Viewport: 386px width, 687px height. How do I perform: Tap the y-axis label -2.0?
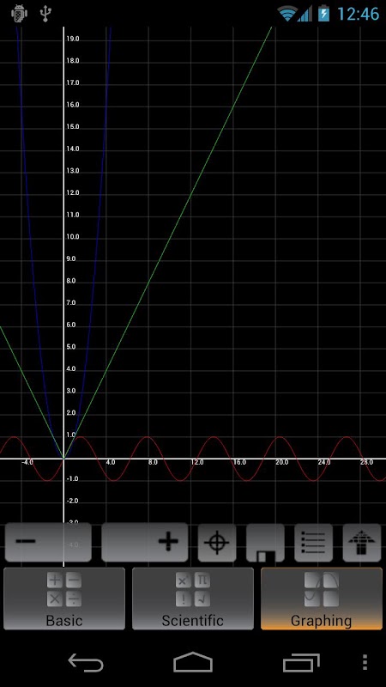[x=72, y=501]
